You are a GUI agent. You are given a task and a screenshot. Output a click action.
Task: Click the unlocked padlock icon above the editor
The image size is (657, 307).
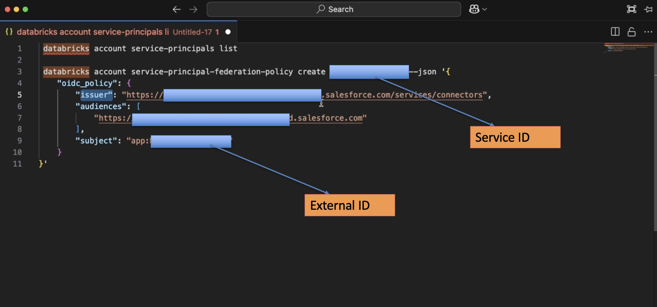tap(631, 31)
